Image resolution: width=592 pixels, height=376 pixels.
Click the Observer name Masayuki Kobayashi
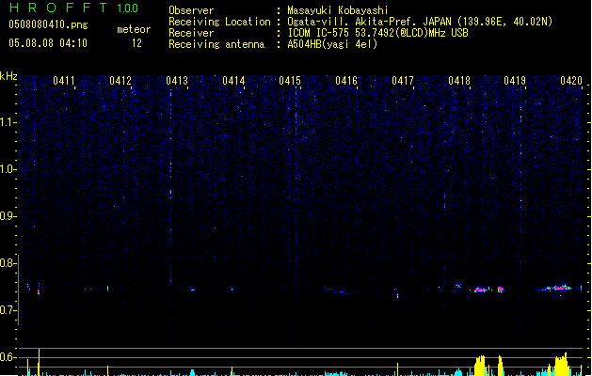tap(338, 10)
